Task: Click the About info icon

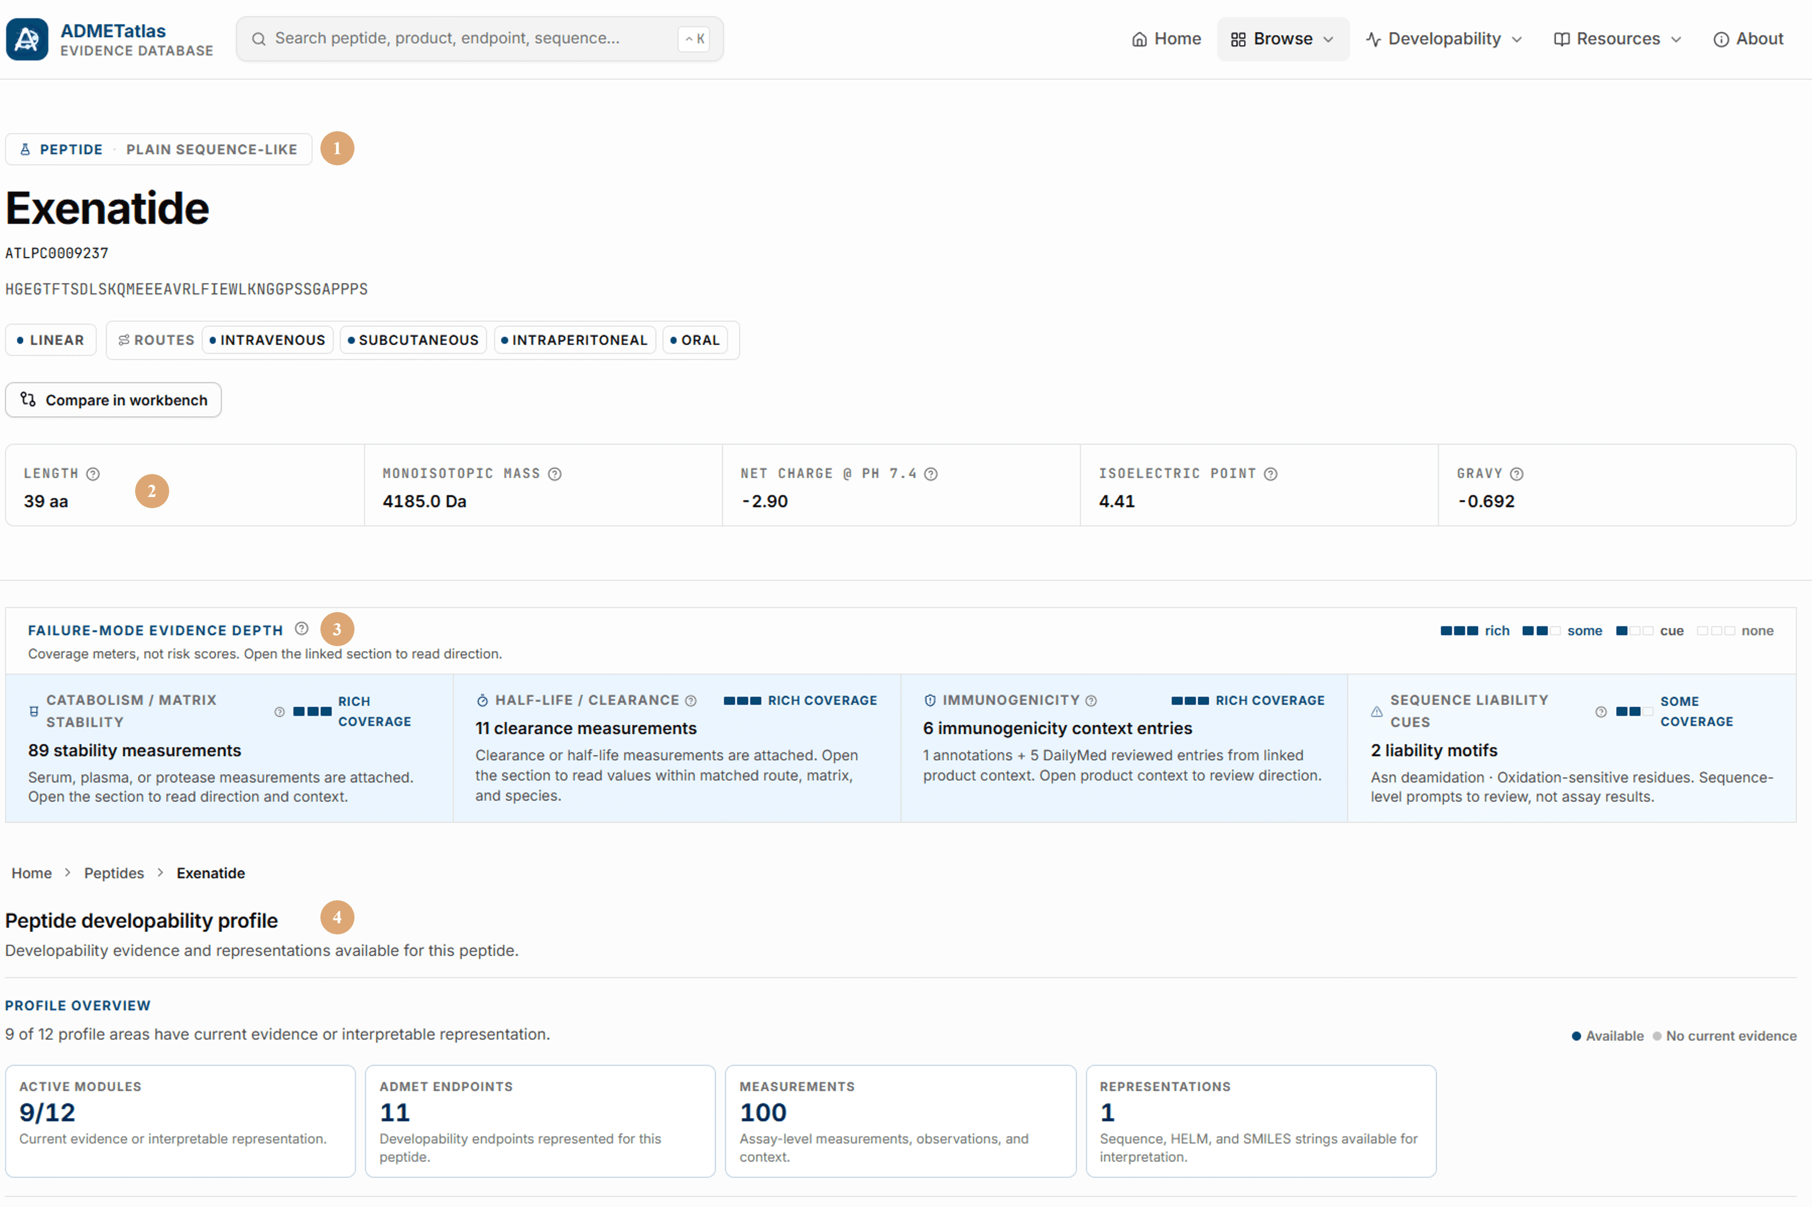Action: click(1721, 40)
